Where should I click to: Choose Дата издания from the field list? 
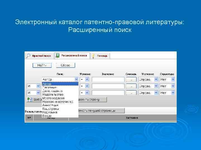(60, 91)
